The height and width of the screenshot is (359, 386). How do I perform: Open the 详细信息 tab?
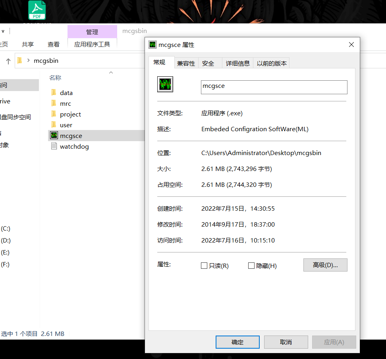click(x=237, y=63)
